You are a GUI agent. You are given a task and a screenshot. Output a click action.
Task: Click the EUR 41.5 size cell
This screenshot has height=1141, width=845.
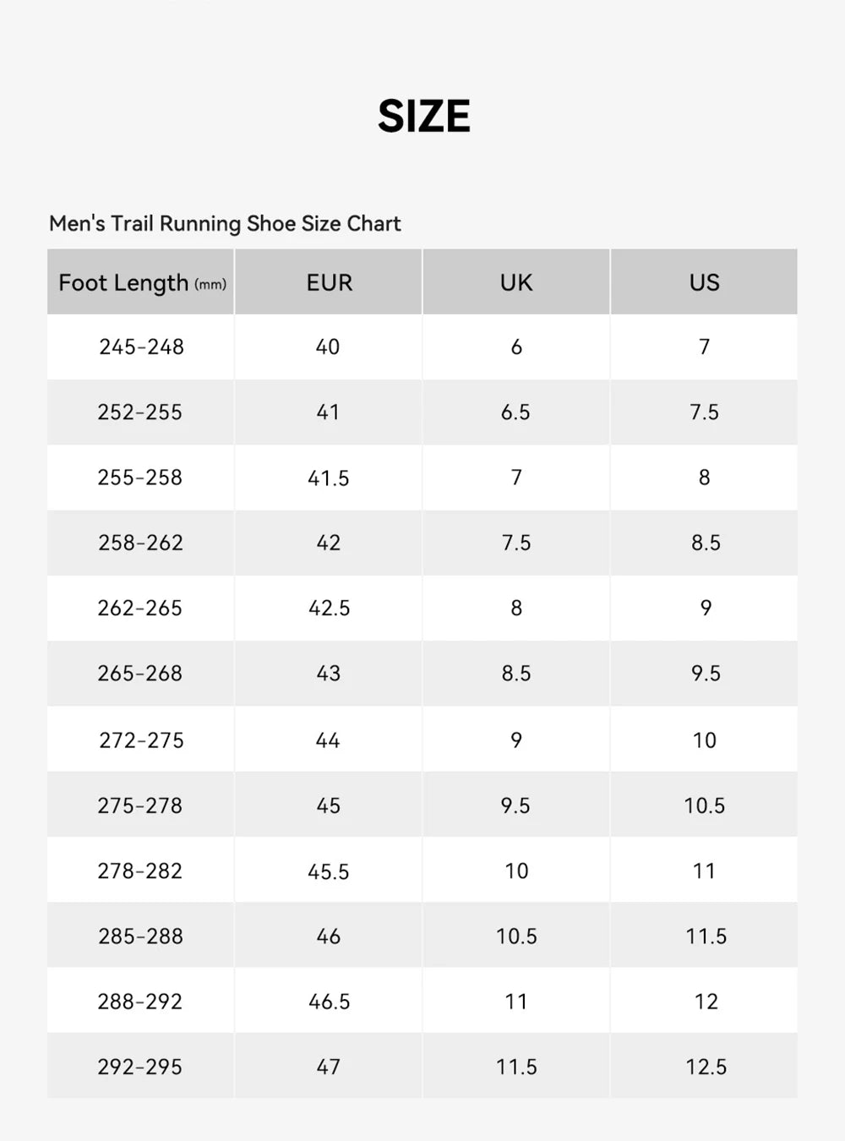point(329,478)
